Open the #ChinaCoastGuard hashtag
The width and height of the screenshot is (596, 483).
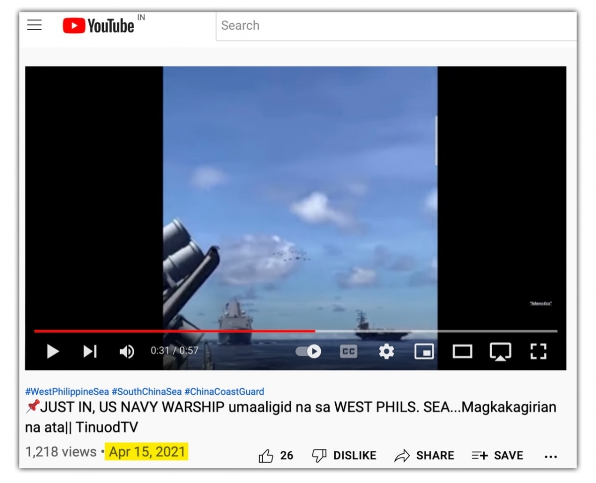coord(224,392)
